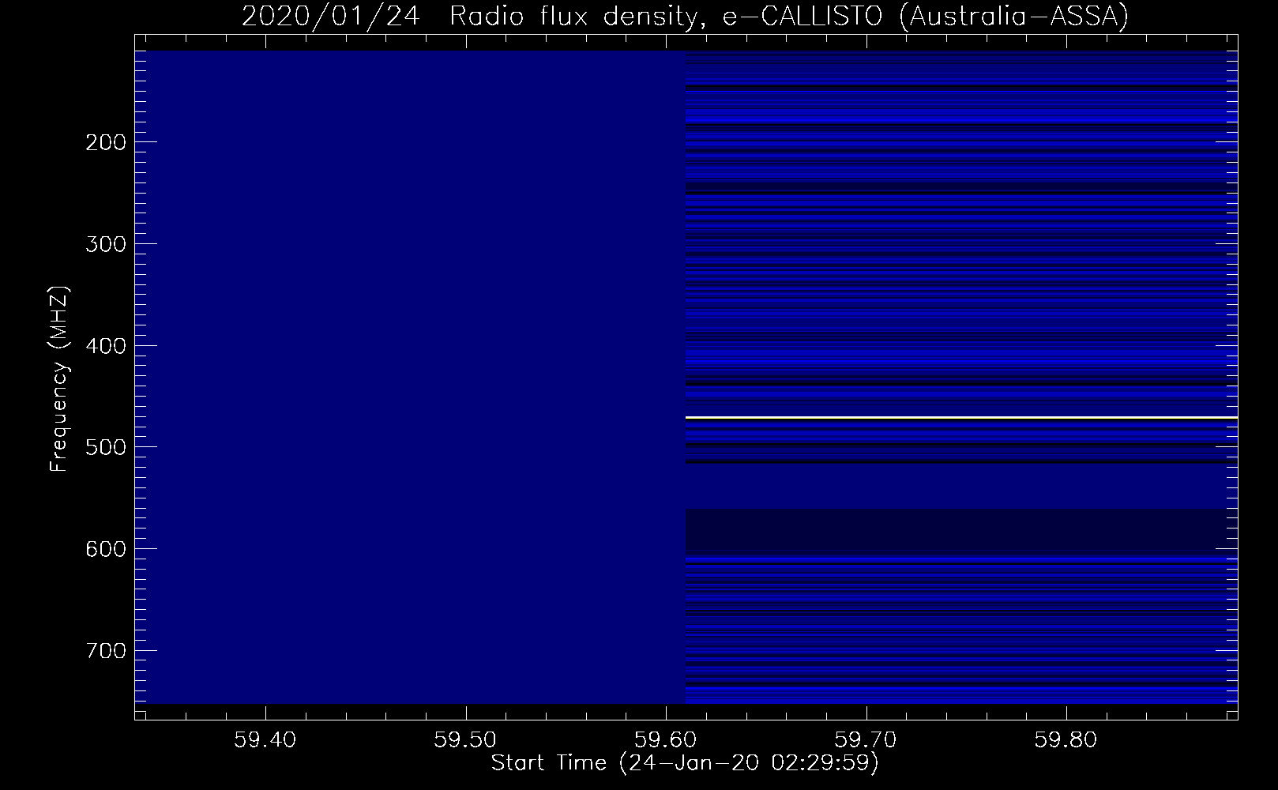
Task: Click frequency tick label 200
Action: point(105,142)
